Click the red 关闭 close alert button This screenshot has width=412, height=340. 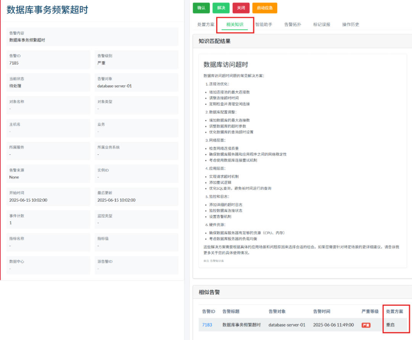[241, 8]
